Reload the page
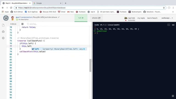Screen dimensions: 176x99 pyautogui.click(x=11, y=8)
